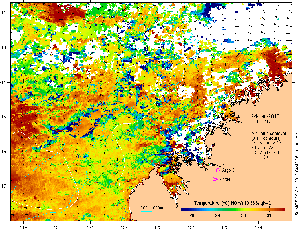The width and height of the screenshot is (299, 231).
Task: Click the '30' colorbar tick label
Action: pos(243,216)
